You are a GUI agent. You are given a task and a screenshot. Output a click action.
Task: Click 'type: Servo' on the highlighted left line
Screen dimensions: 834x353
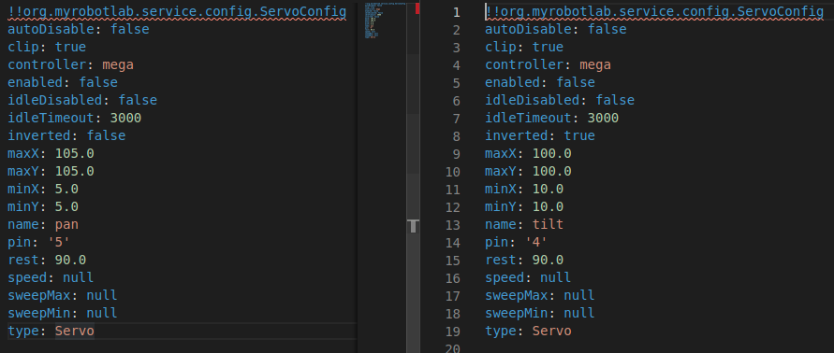point(51,332)
